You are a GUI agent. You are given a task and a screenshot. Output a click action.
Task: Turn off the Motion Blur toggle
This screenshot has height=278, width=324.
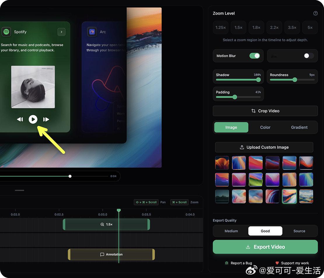point(254,56)
